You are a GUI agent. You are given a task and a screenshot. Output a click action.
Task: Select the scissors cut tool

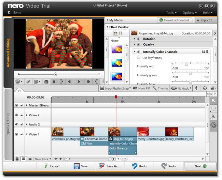point(213,117)
